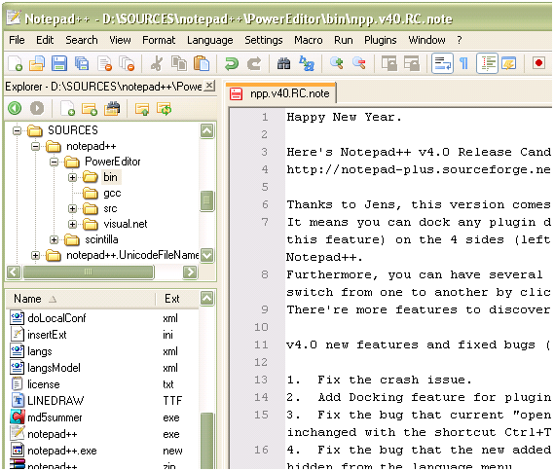Expand the notepad++.UnicodeFileName folder node
The width and height of the screenshot is (554, 471).
35,255
